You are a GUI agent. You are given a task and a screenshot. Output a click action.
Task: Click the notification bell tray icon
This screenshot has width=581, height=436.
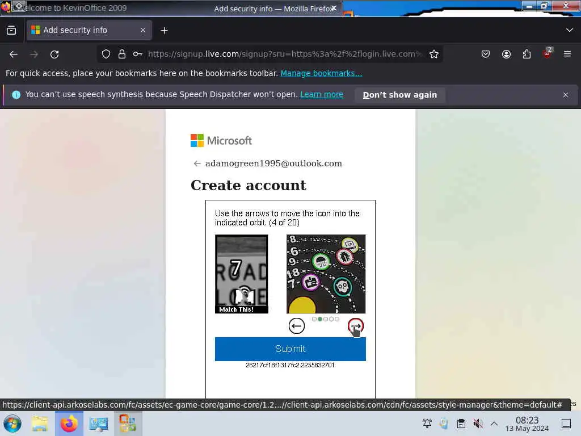[427, 423]
